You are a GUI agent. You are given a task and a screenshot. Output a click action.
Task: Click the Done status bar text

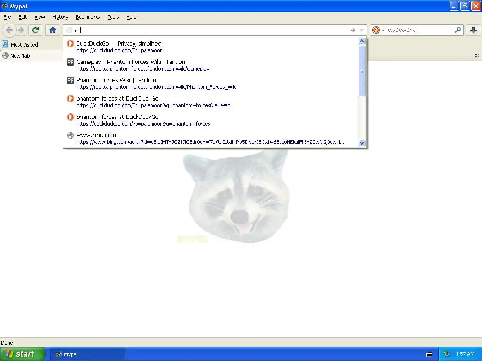coord(7,343)
